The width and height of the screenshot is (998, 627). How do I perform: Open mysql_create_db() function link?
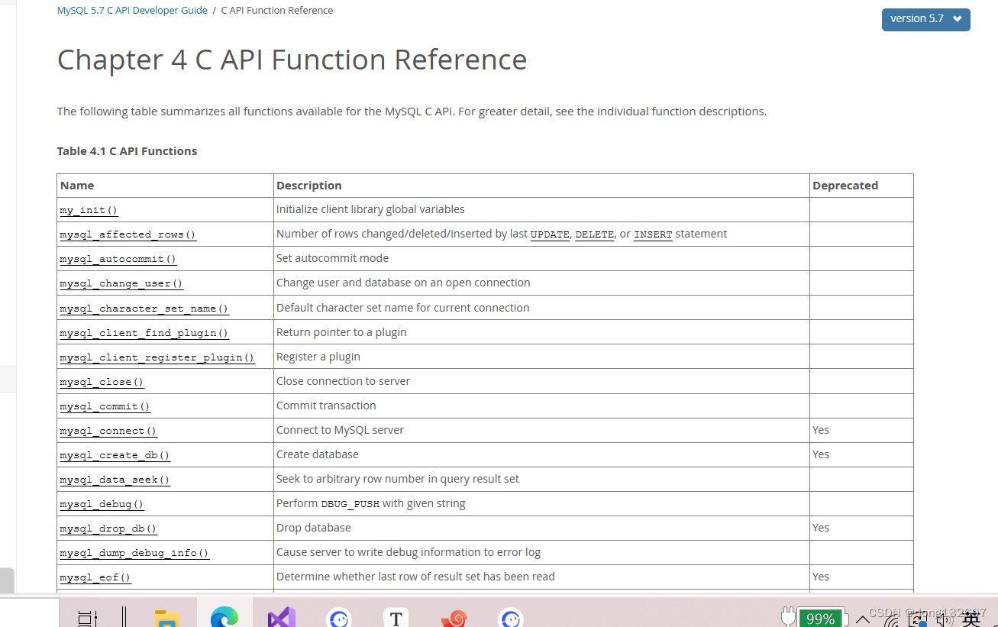point(115,455)
